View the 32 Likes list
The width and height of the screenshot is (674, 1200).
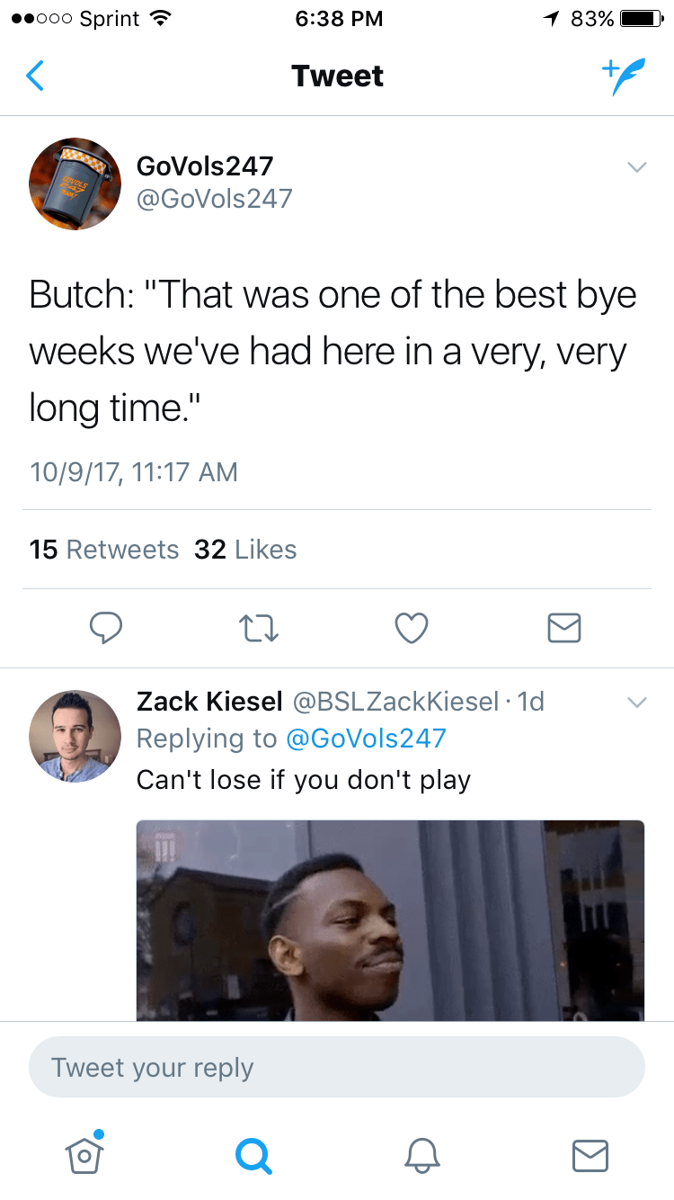pos(245,549)
